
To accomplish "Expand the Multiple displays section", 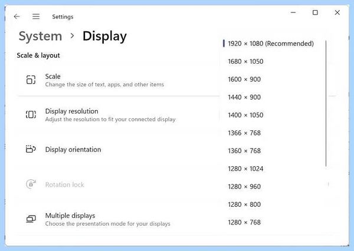I will pyautogui.click(x=119, y=219).
